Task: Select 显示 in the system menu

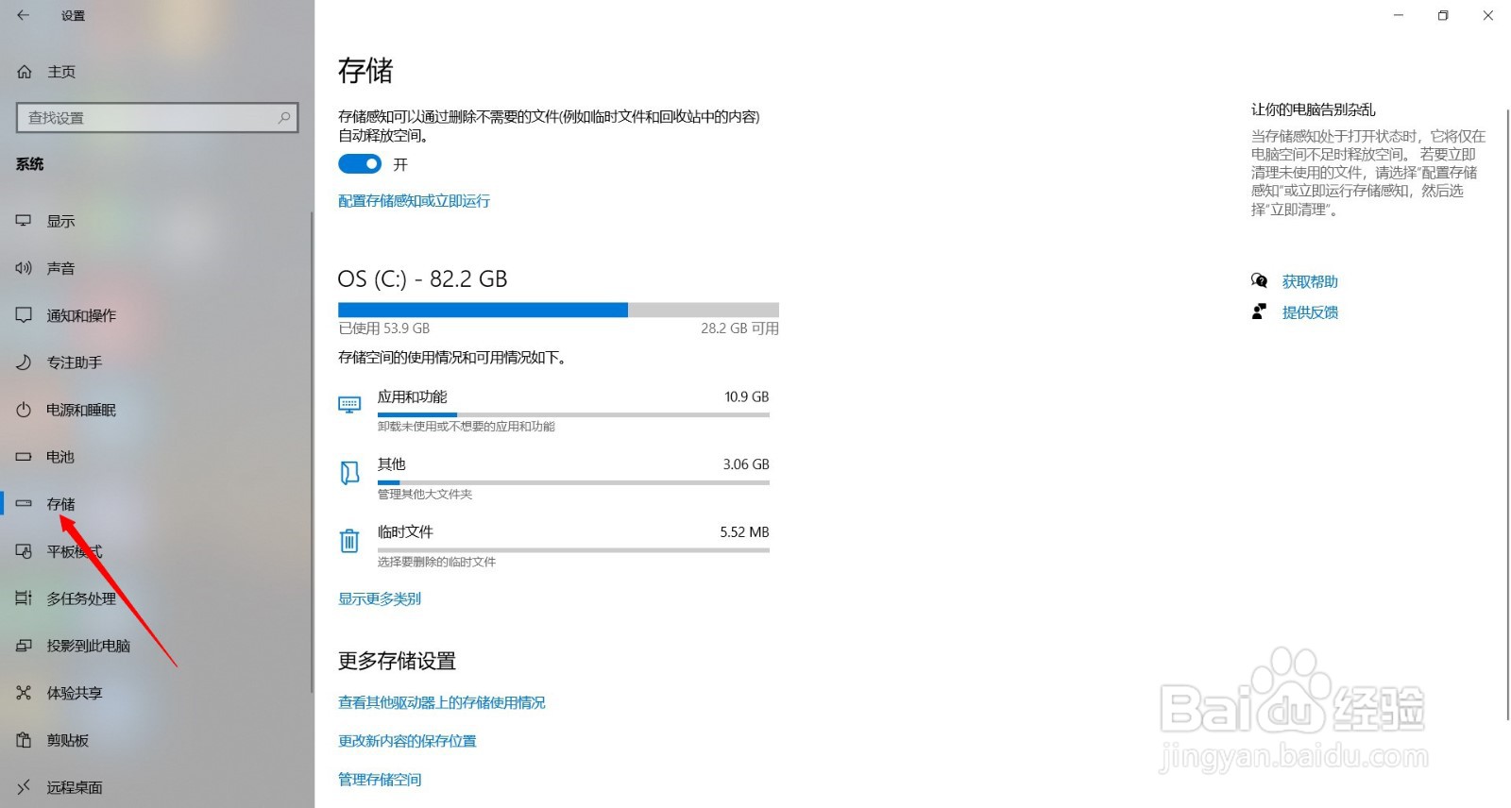Action: [61, 221]
